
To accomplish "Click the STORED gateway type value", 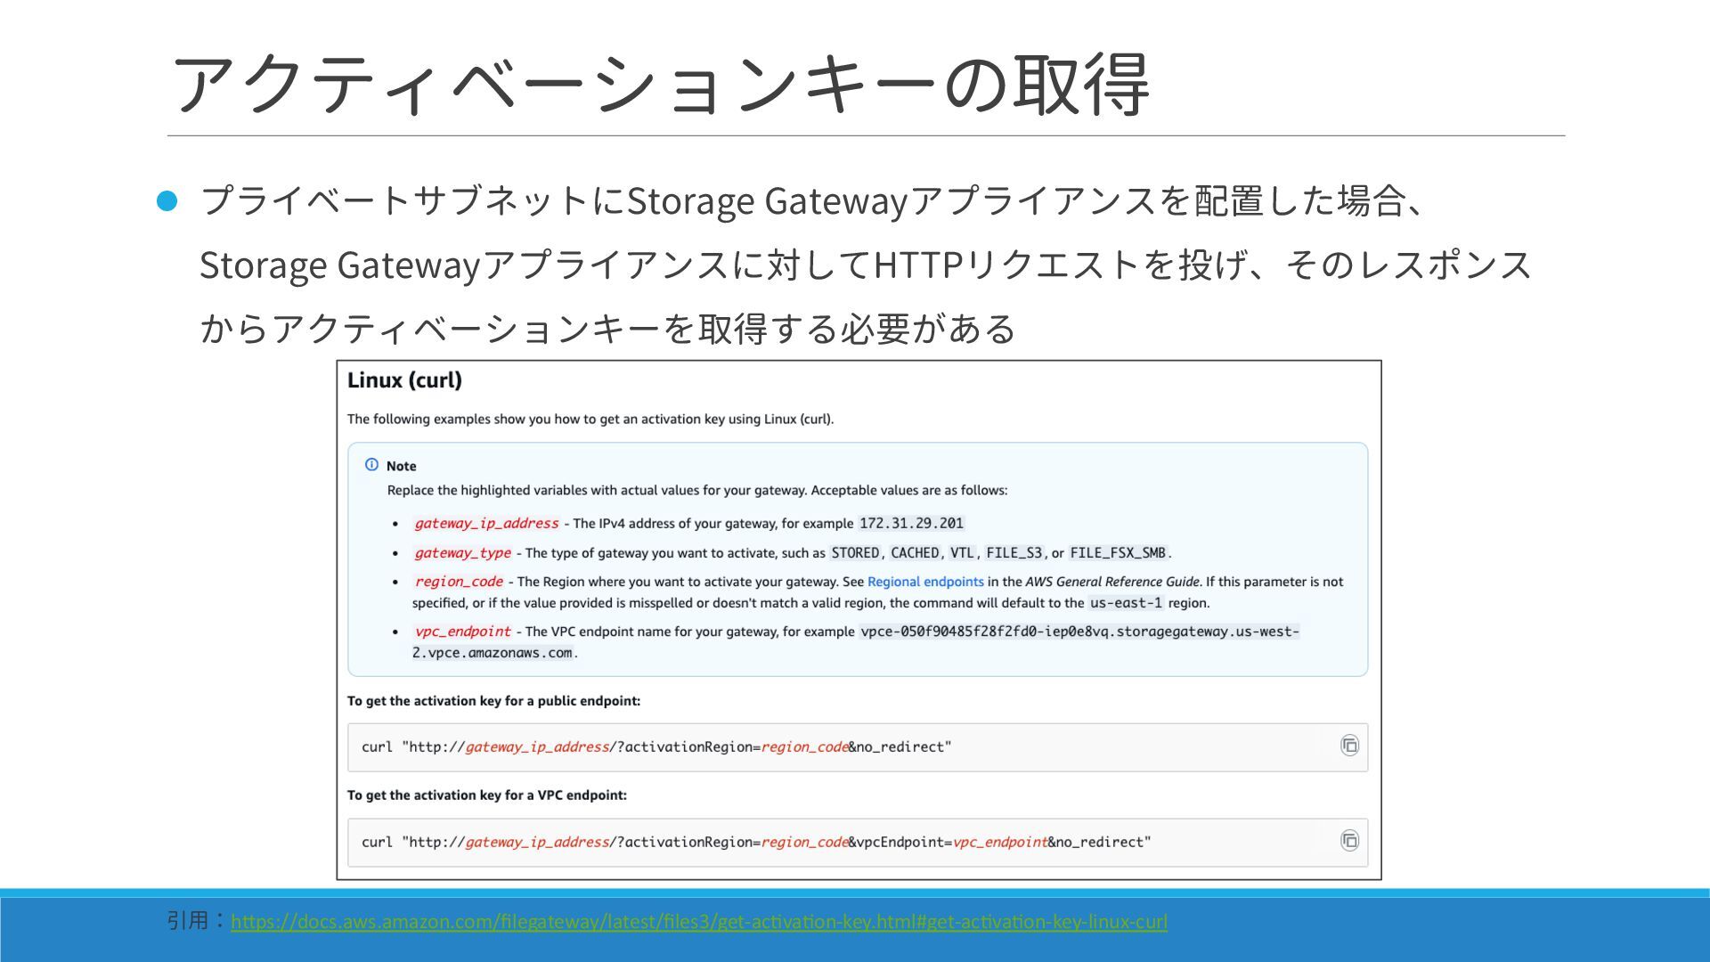I will [855, 552].
